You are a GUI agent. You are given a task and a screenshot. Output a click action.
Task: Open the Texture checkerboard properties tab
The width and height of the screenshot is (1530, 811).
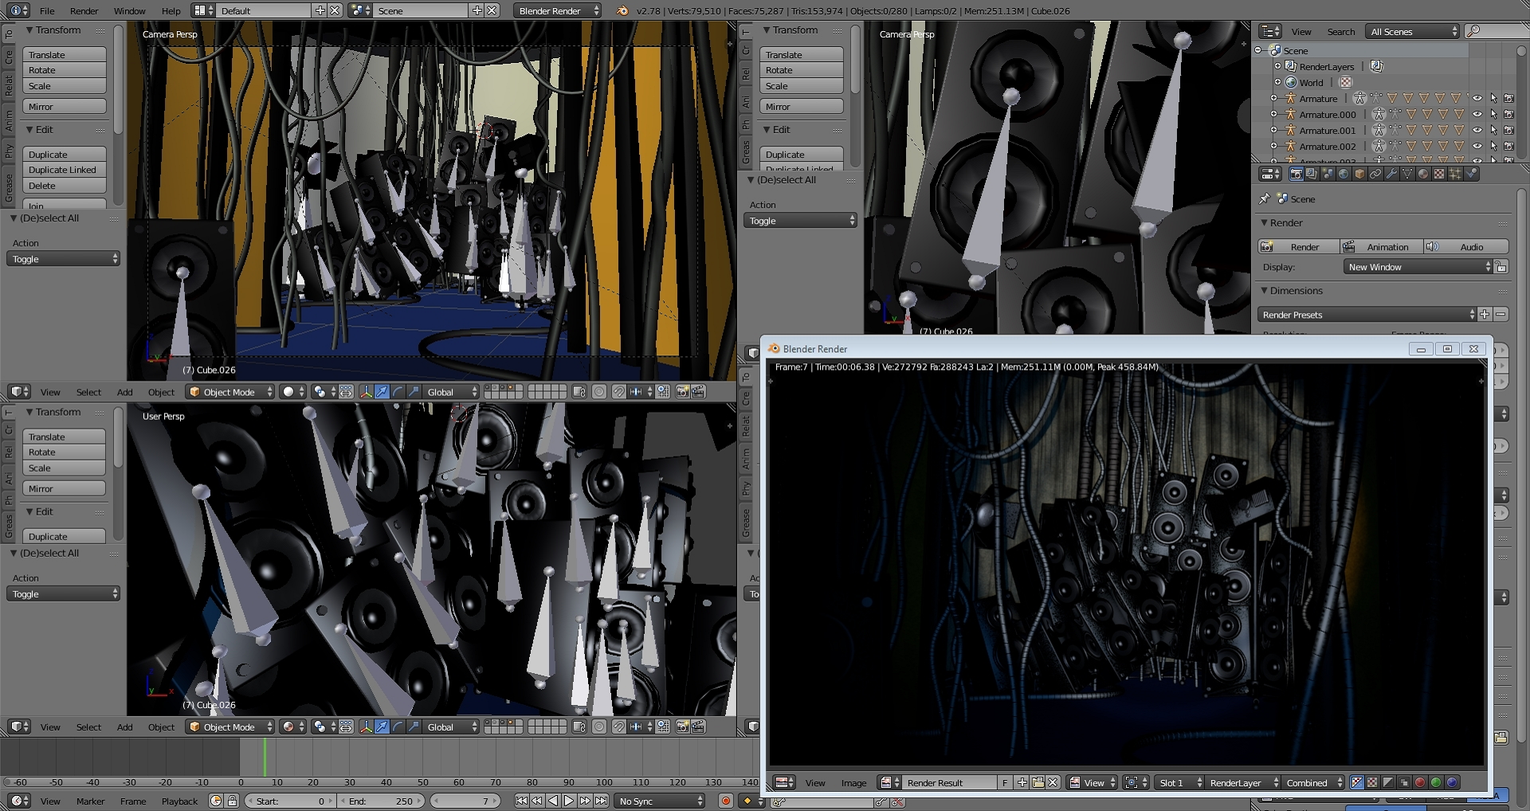click(x=1439, y=173)
